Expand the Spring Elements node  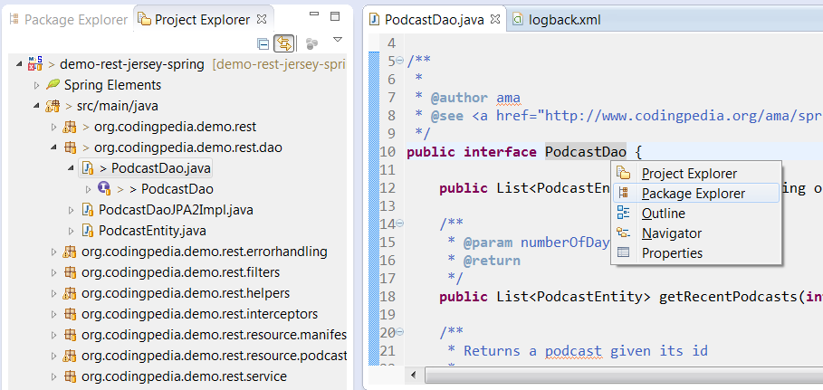point(37,85)
